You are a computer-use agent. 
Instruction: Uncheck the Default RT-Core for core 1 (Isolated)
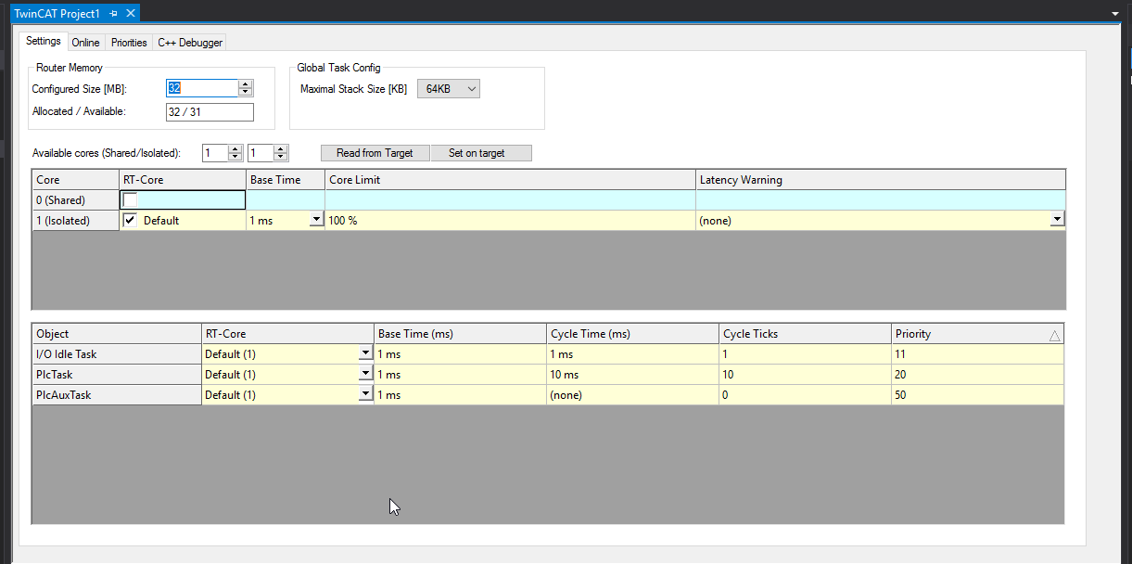click(x=131, y=221)
